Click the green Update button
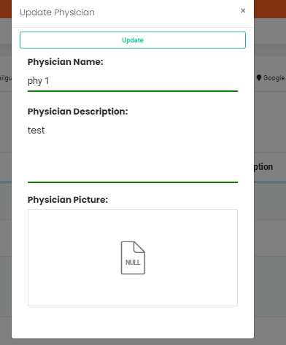The width and height of the screenshot is (286, 345). point(133,40)
